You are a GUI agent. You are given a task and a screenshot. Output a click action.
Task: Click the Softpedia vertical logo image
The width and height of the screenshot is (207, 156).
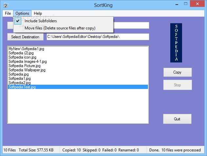[176, 43]
